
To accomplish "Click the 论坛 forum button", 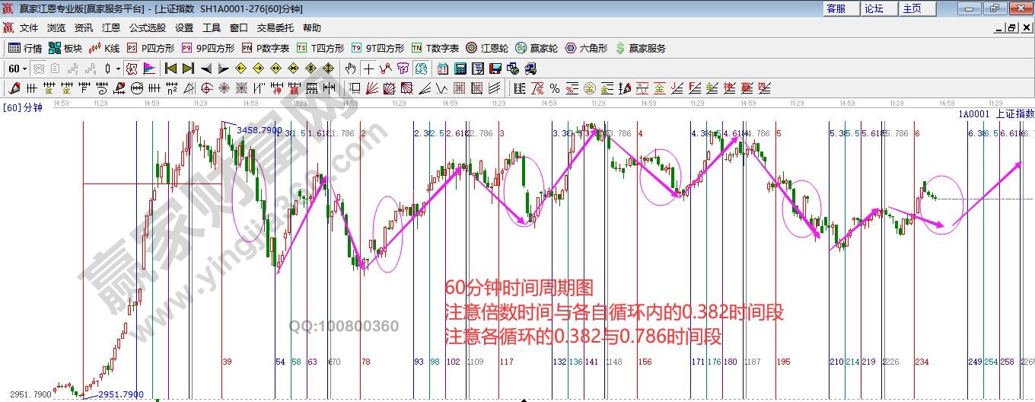I will point(874,8).
